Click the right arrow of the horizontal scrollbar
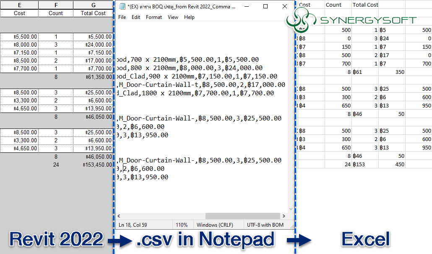This screenshot has width=432, height=254. click(284, 216)
